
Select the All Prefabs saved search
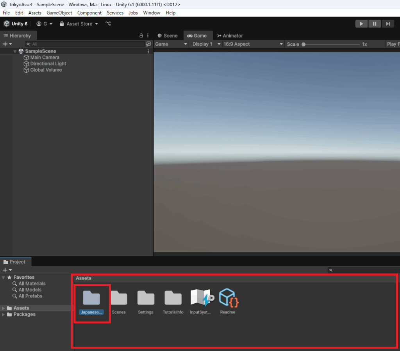tap(28, 296)
